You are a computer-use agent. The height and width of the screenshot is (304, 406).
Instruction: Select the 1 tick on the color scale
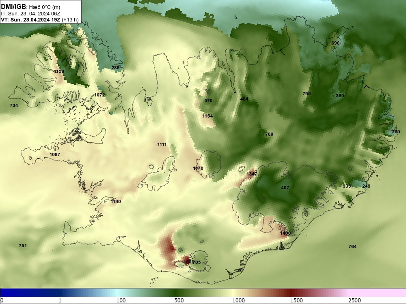pos(60,300)
